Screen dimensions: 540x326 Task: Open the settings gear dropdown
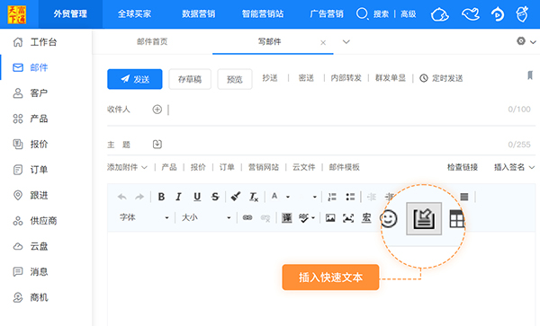tap(526, 41)
